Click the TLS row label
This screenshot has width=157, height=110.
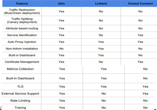20,87
